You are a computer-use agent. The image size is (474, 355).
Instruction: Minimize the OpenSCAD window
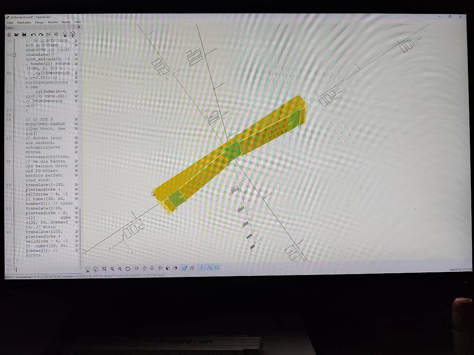(x=440, y=17)
